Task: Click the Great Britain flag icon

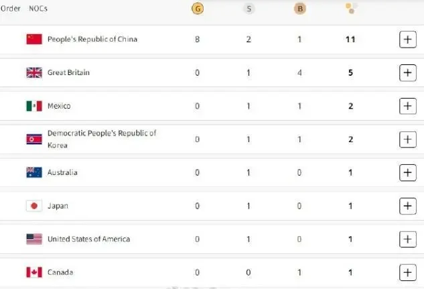Action: pos(34,72)
